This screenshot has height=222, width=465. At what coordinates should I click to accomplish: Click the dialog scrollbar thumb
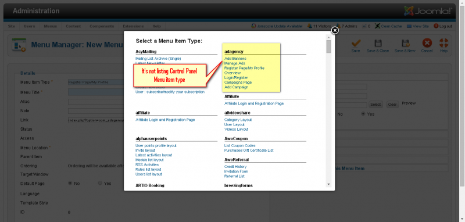[x=328, y=46]
